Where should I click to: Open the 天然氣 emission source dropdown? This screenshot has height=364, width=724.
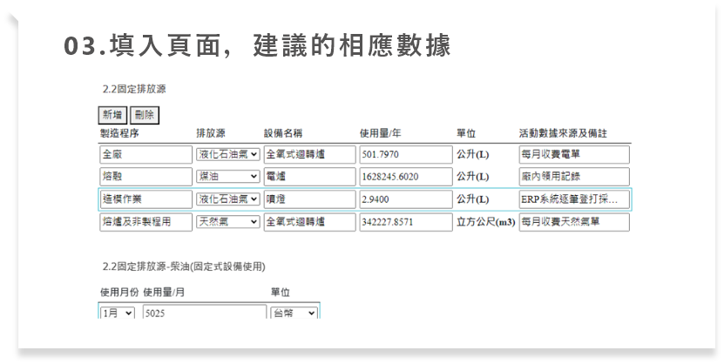coord(228,222)
